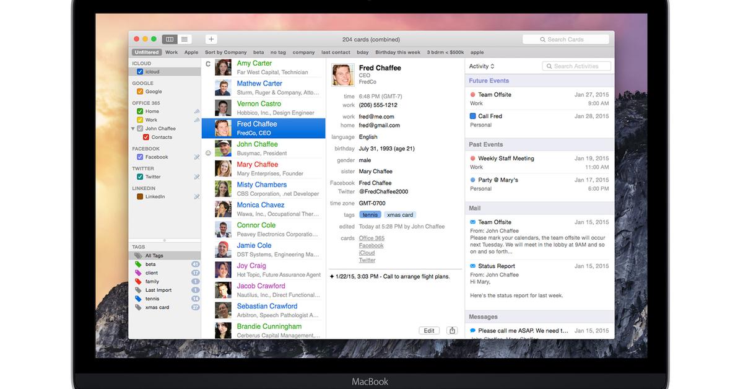
Task: Collapse the John Chaffee disclosure triangle
Action: tap(133, 129)
